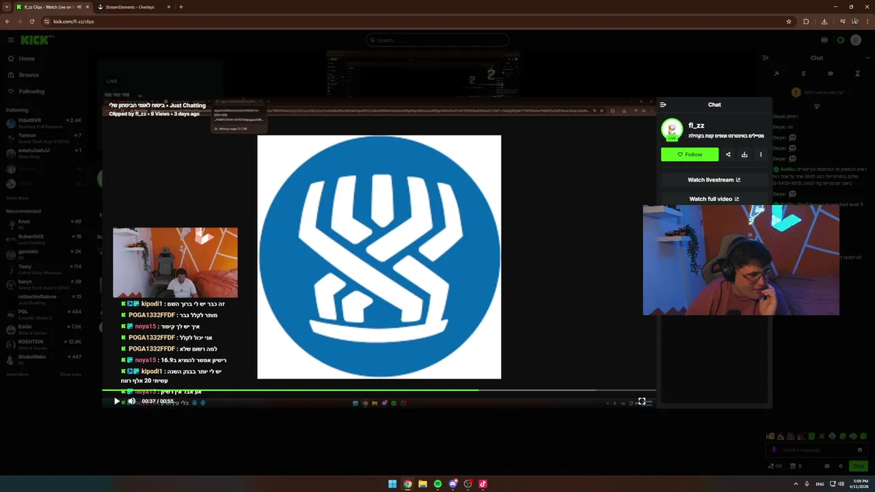Collapse the clip chat panel
This screenshot has width=875, height=492.
[x=662, y=105]
